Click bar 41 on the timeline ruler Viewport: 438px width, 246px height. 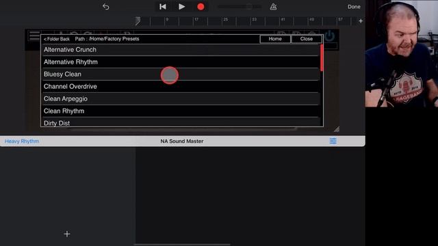(x=283, y=20)
